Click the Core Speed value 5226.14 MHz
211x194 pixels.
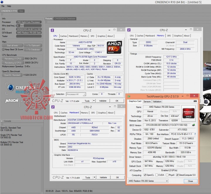75,77
